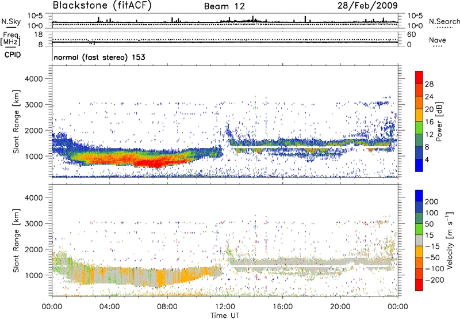Click the 28 value on Power scale
Image resolution: width=460 pixels, height=319 pixels.
pos(429,84)
